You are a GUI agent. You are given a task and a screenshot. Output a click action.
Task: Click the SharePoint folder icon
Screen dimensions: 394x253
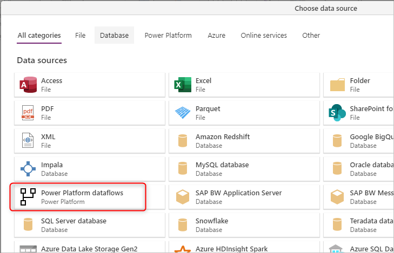pos(337,113)
